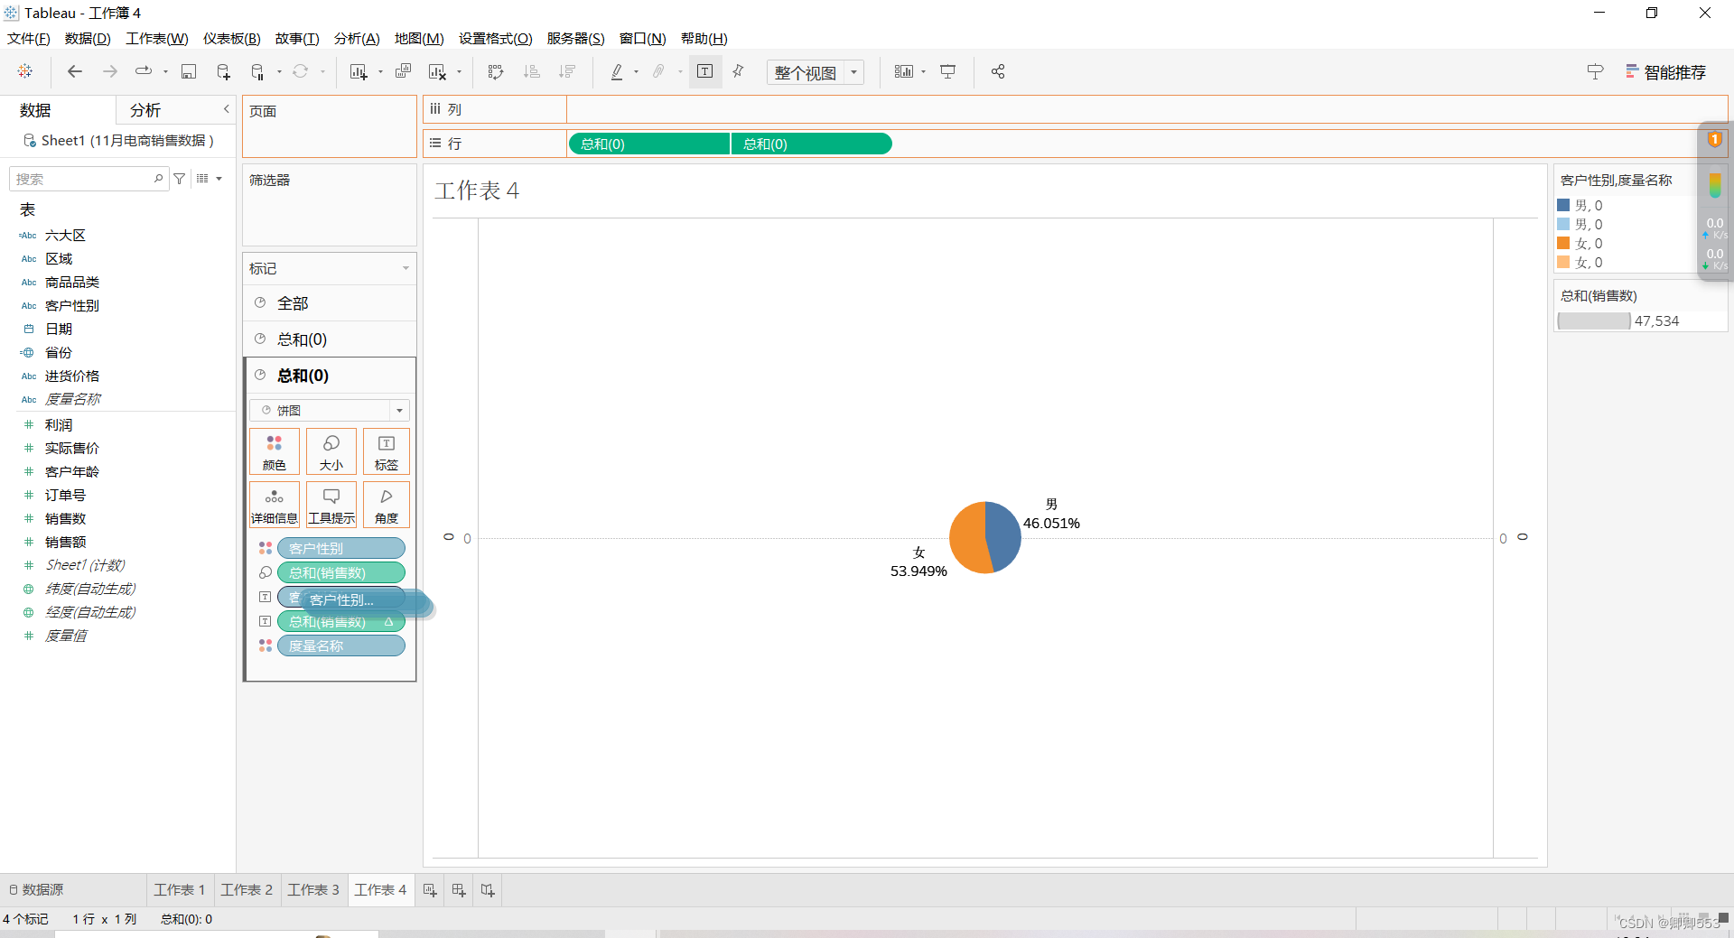Select the first 总和(0) marks section

(330, 339)
